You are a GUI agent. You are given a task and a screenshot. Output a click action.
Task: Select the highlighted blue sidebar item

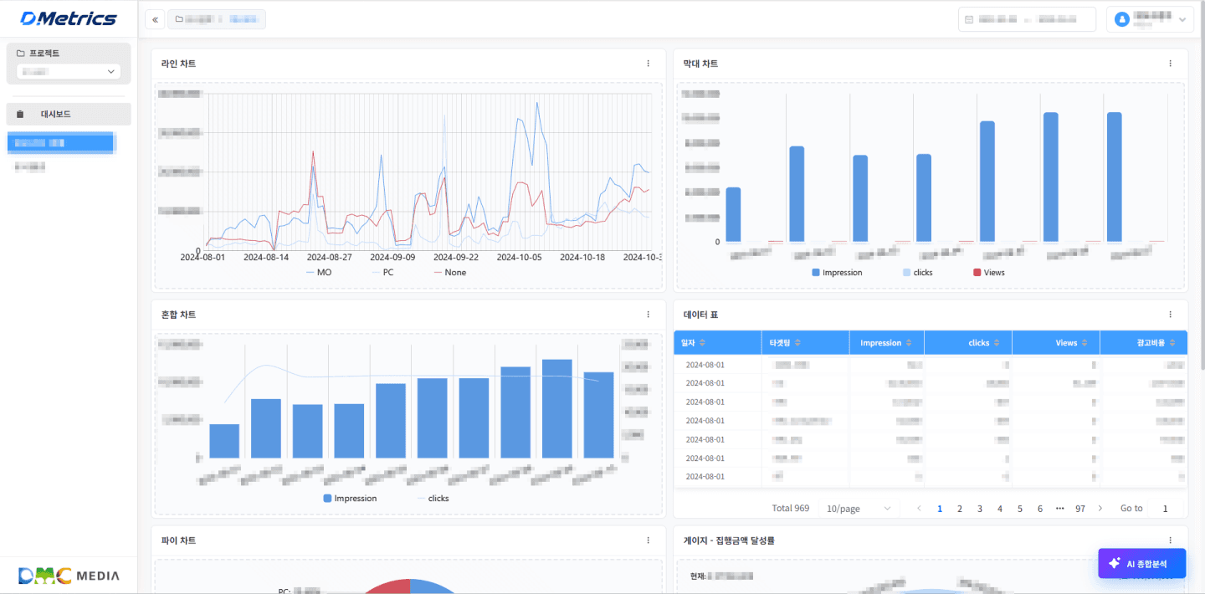coord(60,143)
